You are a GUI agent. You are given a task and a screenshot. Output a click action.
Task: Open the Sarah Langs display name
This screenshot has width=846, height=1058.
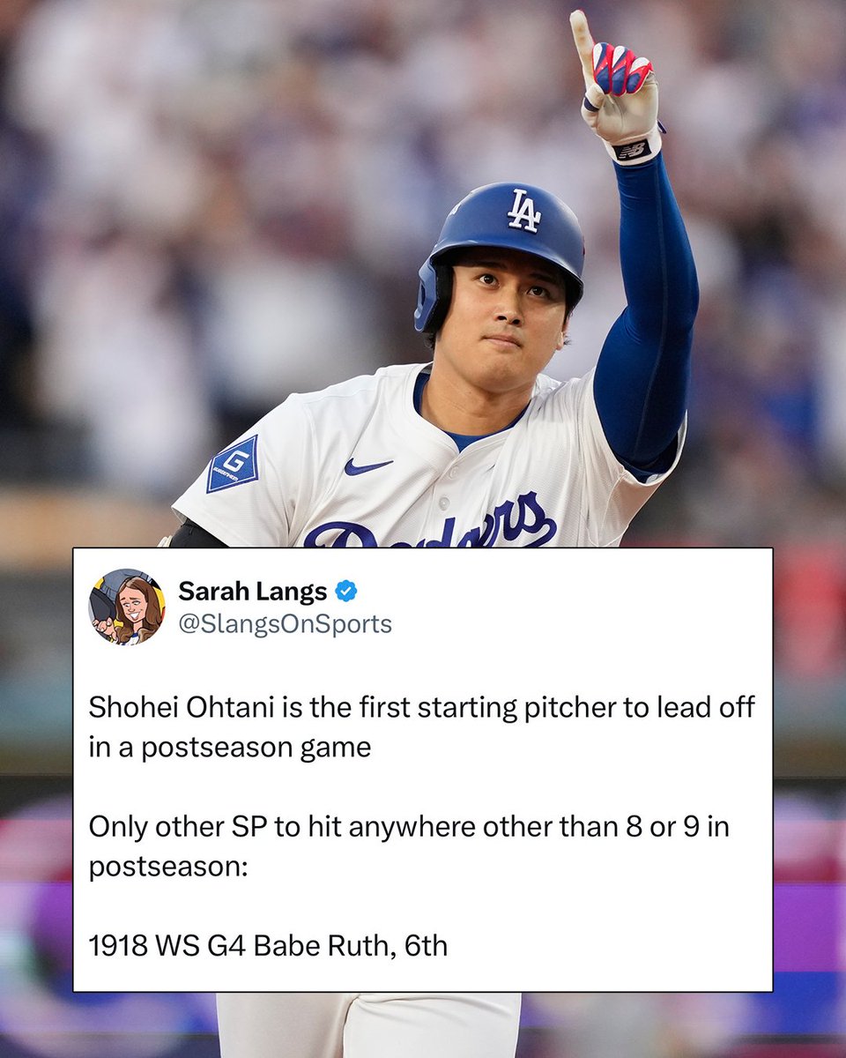click(x=254, y=591)
